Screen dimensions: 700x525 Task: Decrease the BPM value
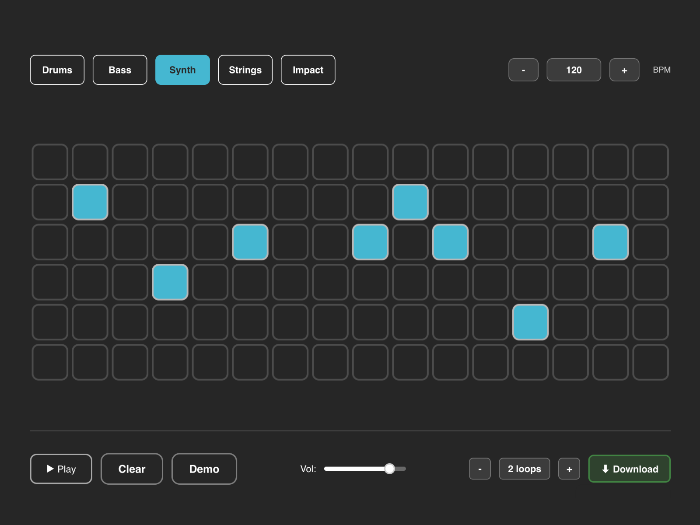coord(523,70)
